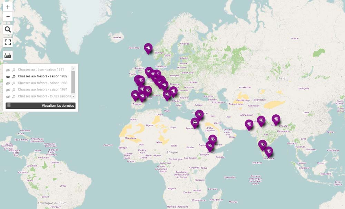The height and width of the screenshot is (209, 345).
Task: Zoom in on the map
Action: [8, 7]
